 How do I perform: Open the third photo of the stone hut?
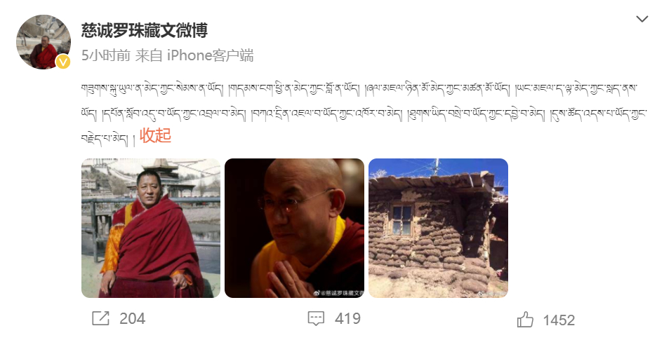pyautogui.click(x=438, y=228)
